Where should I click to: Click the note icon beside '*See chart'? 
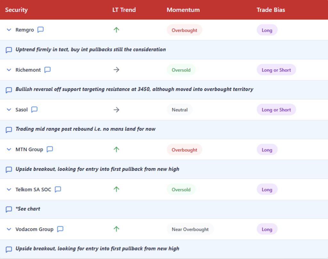click(x=9, y=209)
